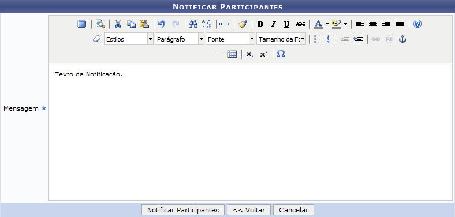Insert an anchor

click(402, 39)
